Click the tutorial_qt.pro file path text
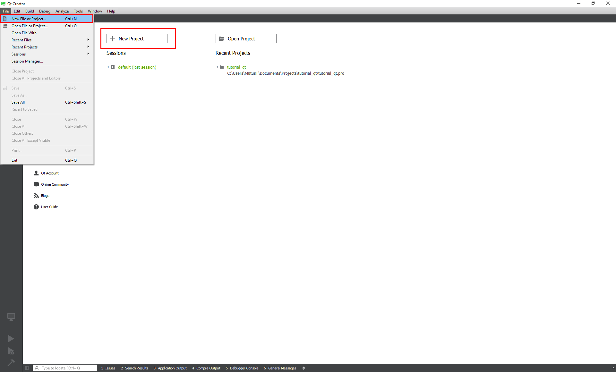This screenshot has height=372, width=616. point(286,73)
